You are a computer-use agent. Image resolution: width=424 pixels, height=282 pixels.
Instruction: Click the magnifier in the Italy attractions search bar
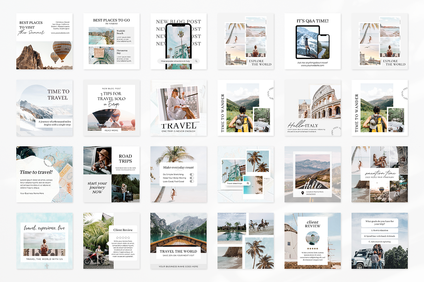point(196,61)
